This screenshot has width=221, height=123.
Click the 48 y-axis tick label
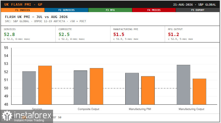(6, 104)
